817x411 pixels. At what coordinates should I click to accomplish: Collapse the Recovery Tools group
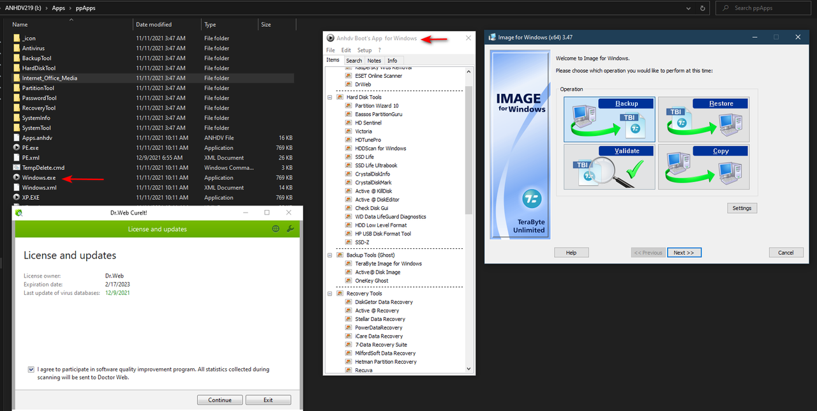(330, 294)
